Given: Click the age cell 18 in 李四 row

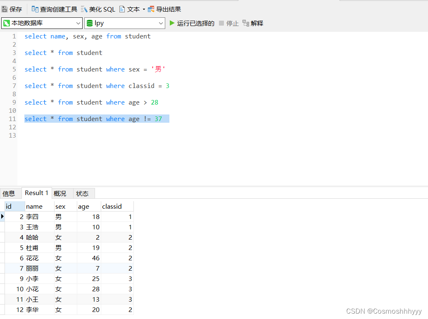Looking at the screenshot, I should [89, 217].
